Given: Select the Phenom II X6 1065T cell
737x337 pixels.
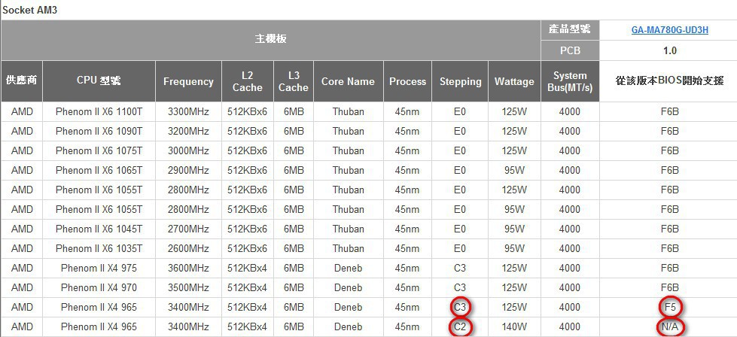Looking at the screenshot, I should 99,170.
